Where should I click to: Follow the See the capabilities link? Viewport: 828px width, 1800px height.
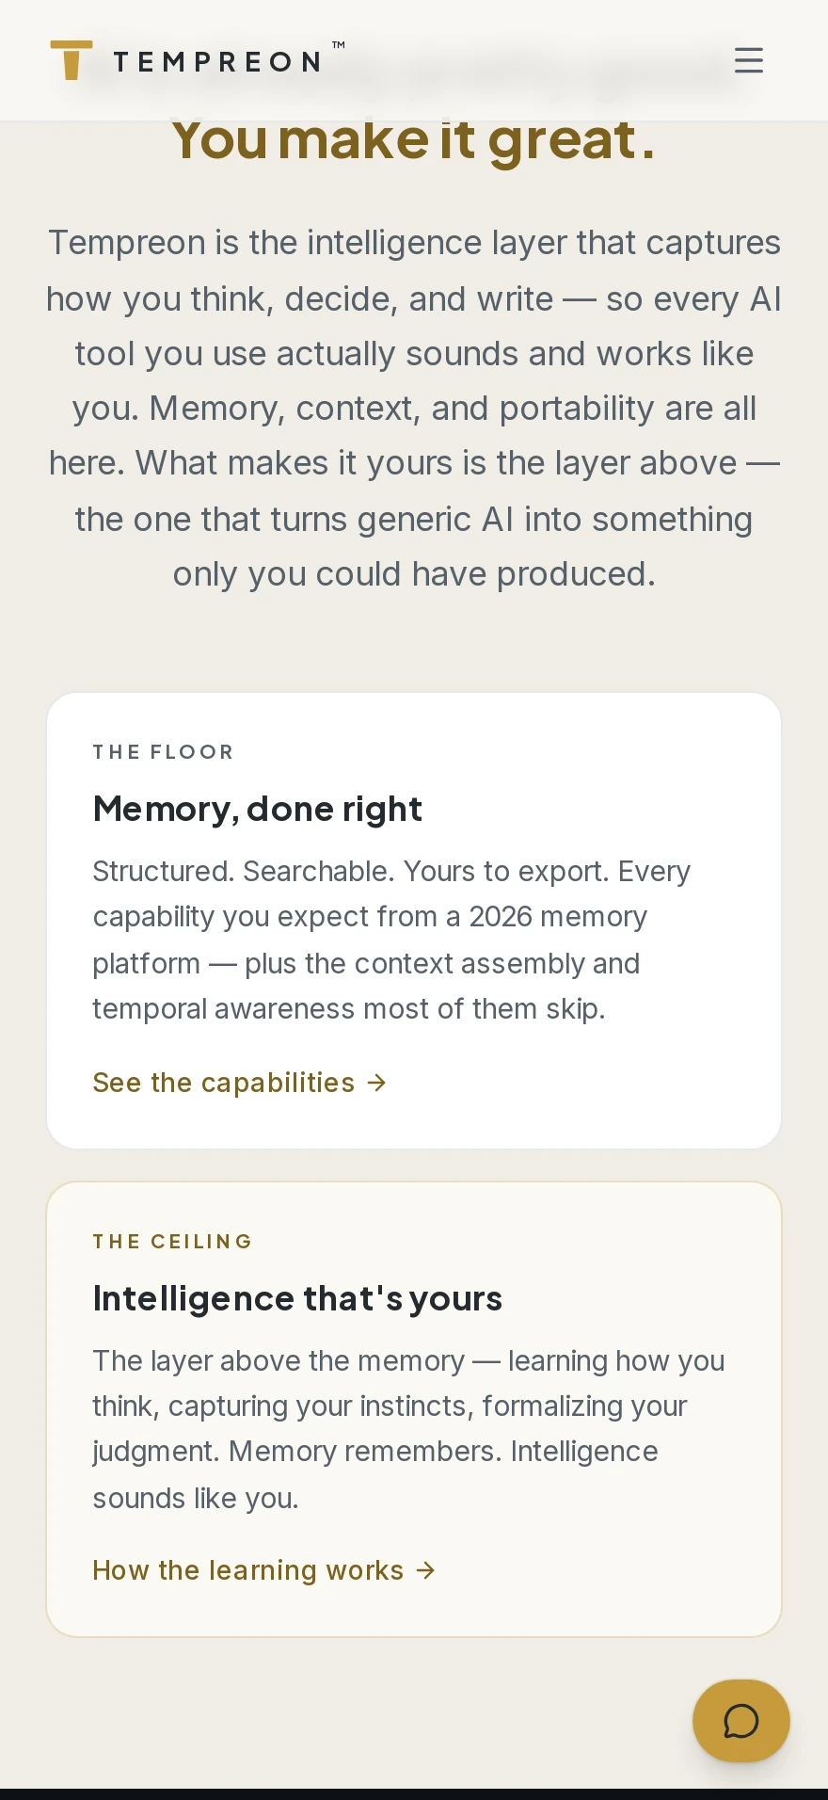click(x=240, y=1083)
